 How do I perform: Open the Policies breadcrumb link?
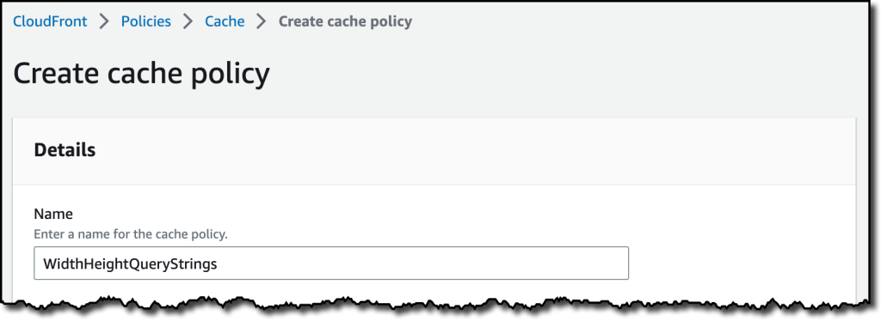pyautogui.click(x=146, y=21)
